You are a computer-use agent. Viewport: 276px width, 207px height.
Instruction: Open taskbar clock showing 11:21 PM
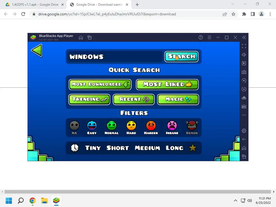(x=263, y=201)
